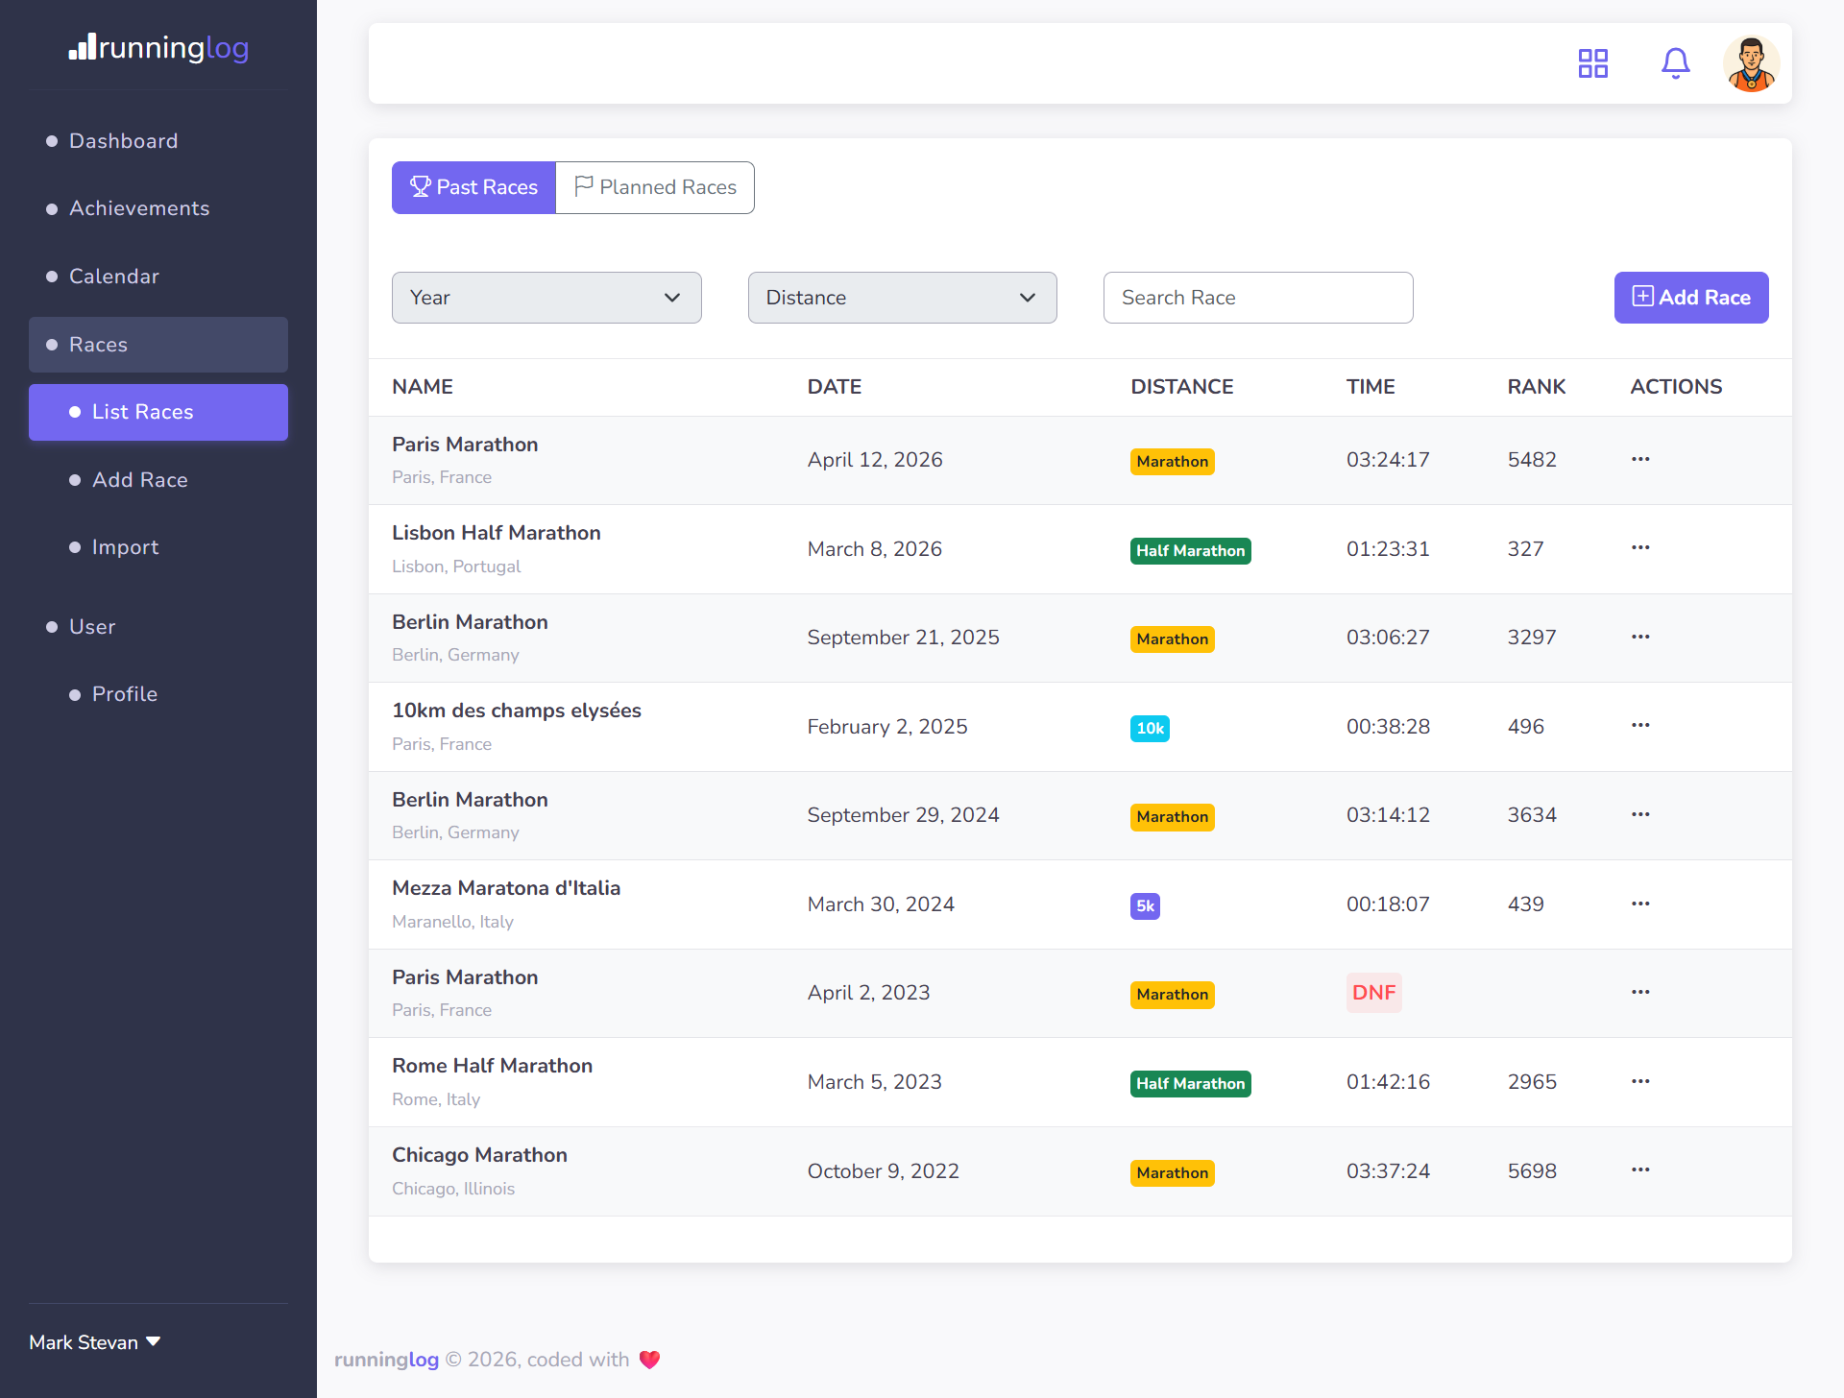The image size is (1844, 1398).
Task: Open actions for 10km des champs elysées
Action: 1640,725
